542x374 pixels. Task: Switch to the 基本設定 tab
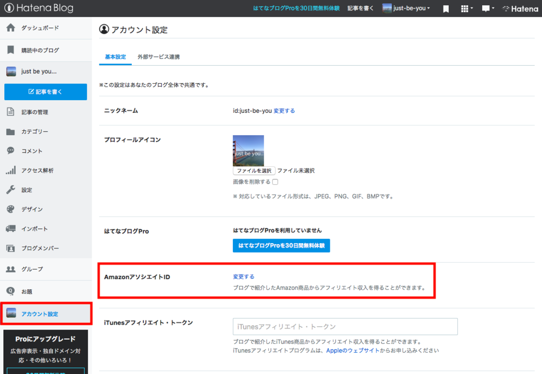pyautogui.click(x=115, y=57)
